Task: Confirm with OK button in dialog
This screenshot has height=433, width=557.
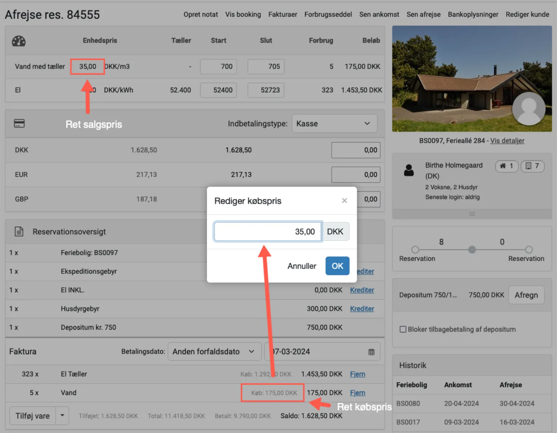Action: click(337, 266)
